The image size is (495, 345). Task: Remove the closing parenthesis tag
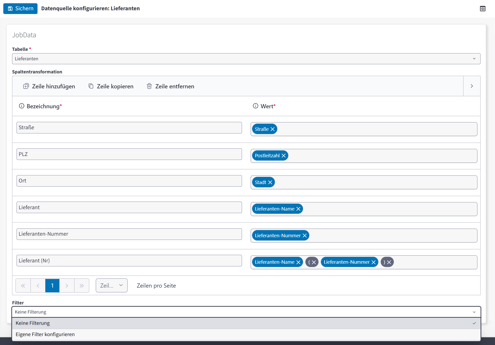coord(389,262)
